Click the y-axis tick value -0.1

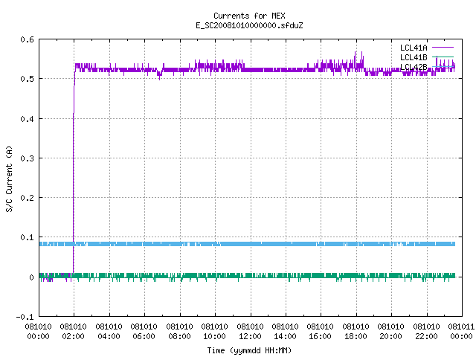coord(25,317)
